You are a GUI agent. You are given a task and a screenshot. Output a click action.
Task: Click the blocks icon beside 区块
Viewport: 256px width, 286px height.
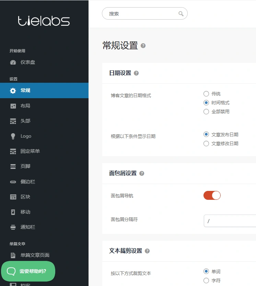(x=13, y=197)
